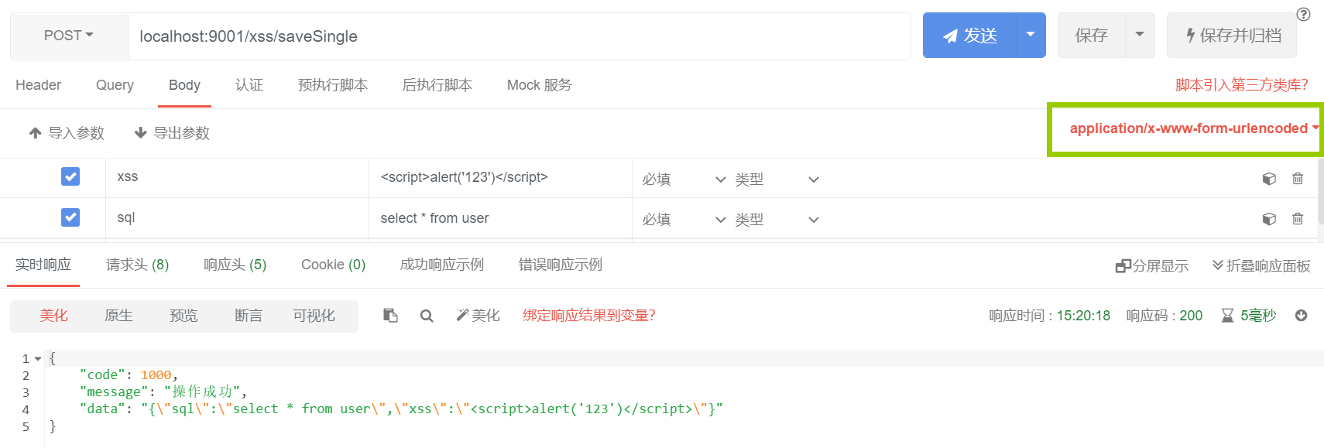Open the 错误响应示例 tab
Viewport: 1324px width, 448px height.
(561, 265)
